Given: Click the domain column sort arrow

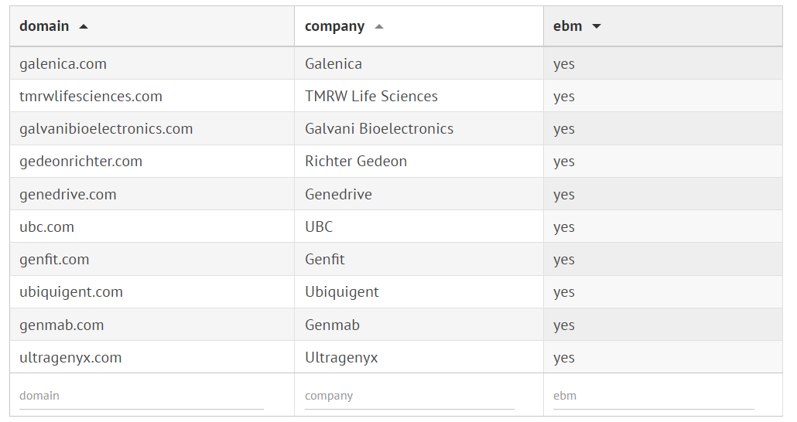Looking at the screenshot, I should click(84, 26).
